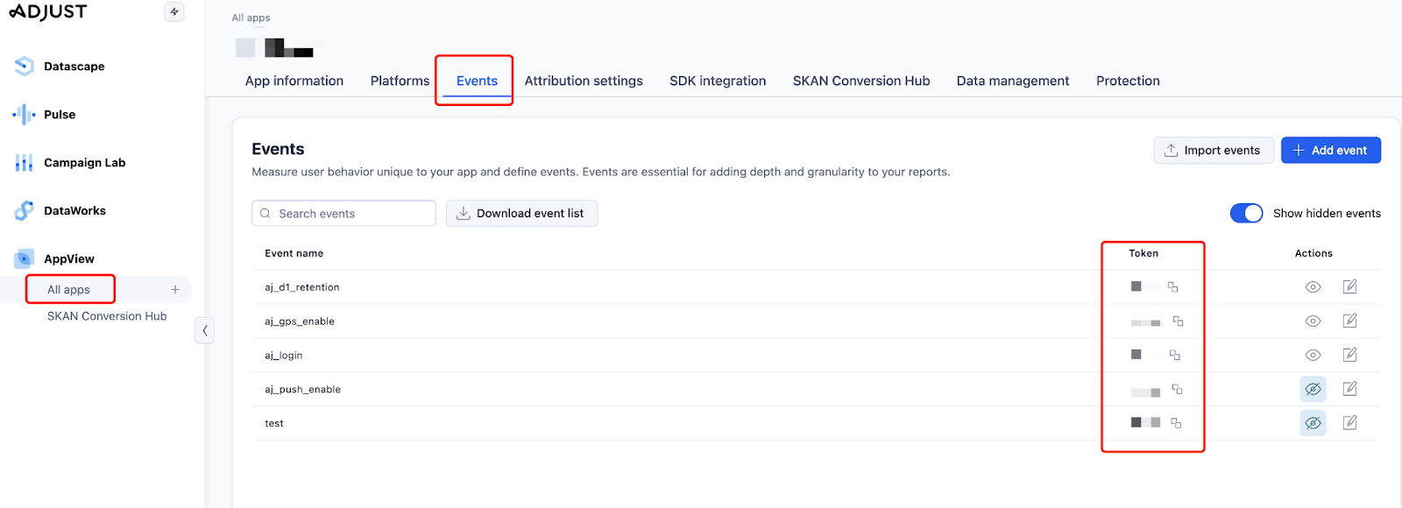The width and height of the screenshot is (1402, 508).
Task: Hide the aj_d1_retention event
Action: 1313,286
